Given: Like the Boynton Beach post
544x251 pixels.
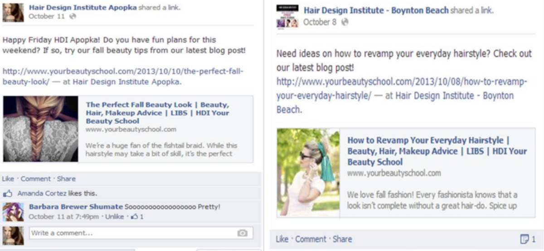Looking at the screenshot, I should click(282, 239).
